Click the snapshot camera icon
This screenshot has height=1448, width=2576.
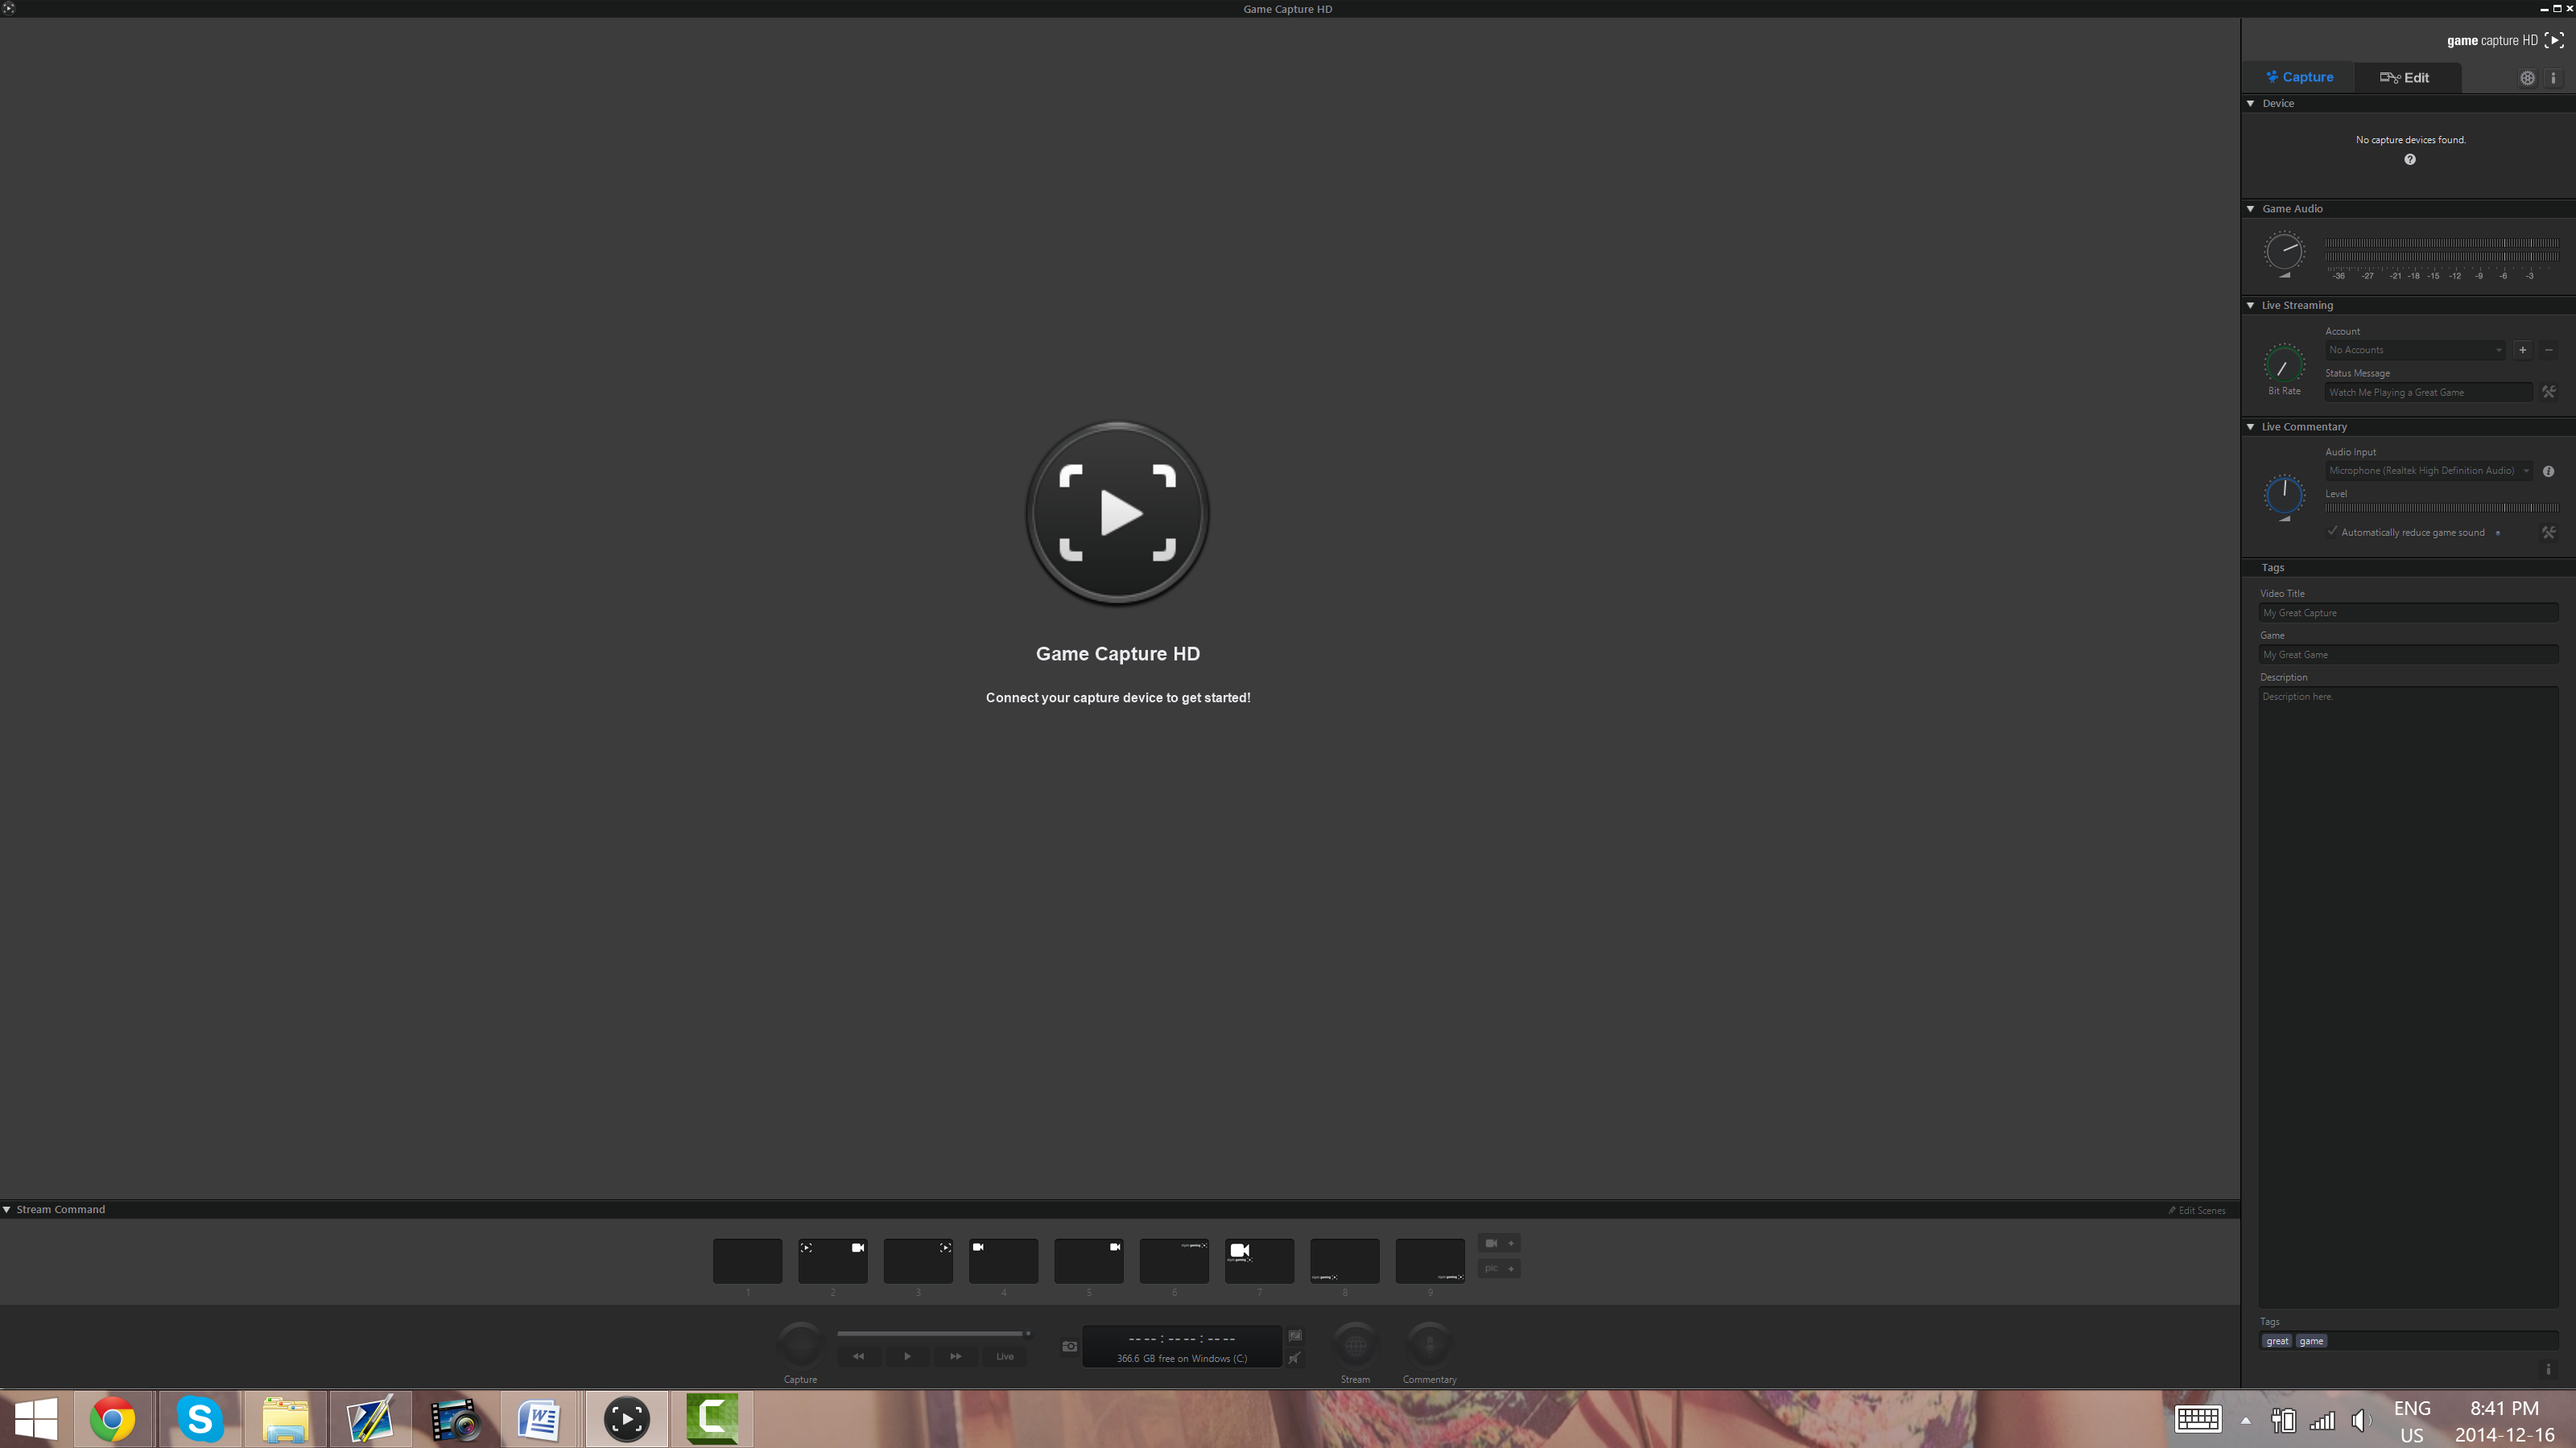coord(1069,1346)
